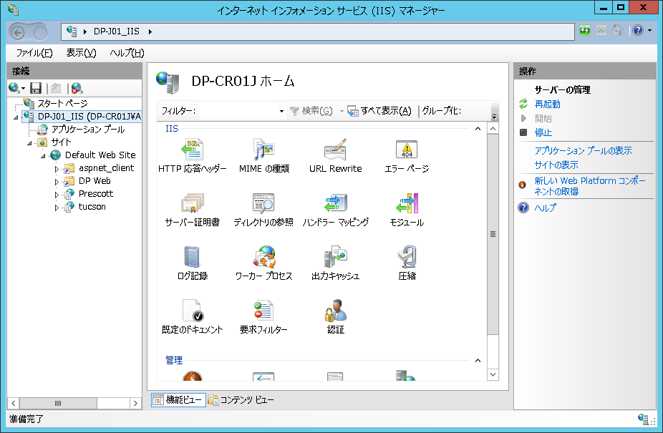This screenshot has height=433, width=663.
Task: Expand the DP Web node
Action: pos(57,182)
